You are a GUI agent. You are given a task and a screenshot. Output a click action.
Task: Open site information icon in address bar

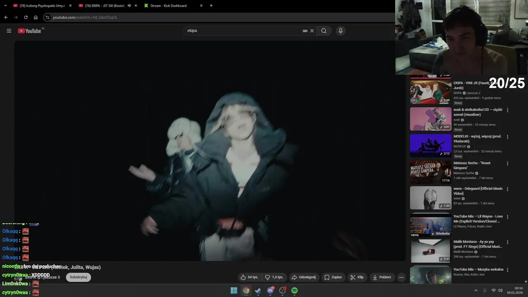click(x=47, y=17)
